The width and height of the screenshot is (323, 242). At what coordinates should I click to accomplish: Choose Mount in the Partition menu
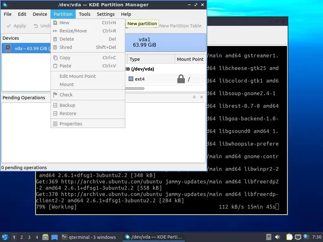pos(88,84)
